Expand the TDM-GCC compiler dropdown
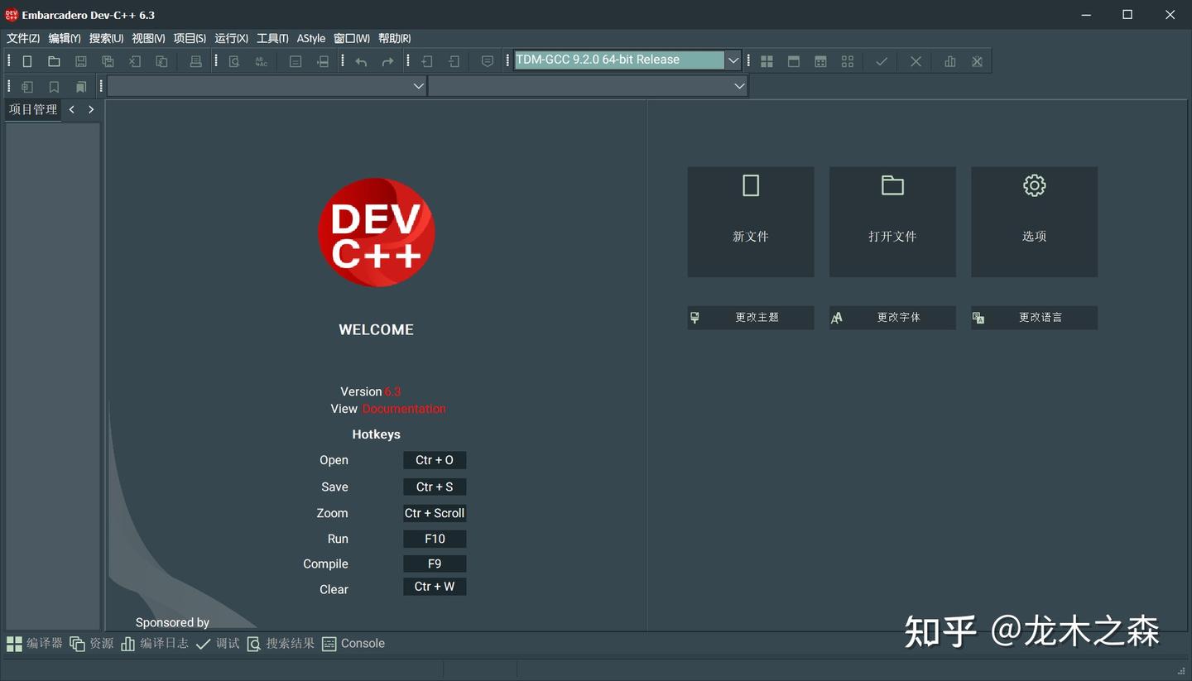 coord(733,60)
